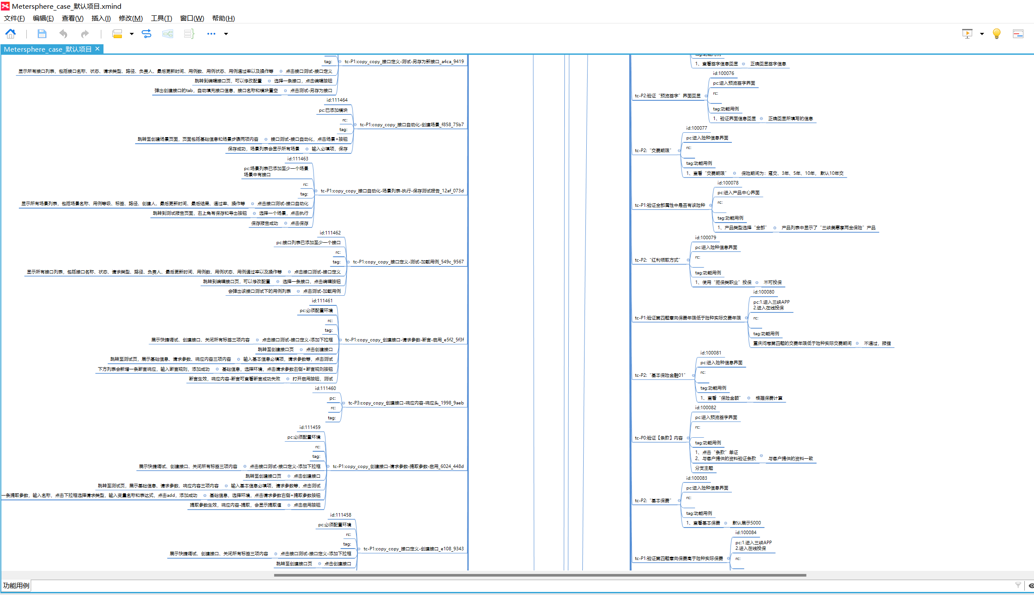1034x595 pixels.
Task: Click the green boundary icon
Action: 168,34
